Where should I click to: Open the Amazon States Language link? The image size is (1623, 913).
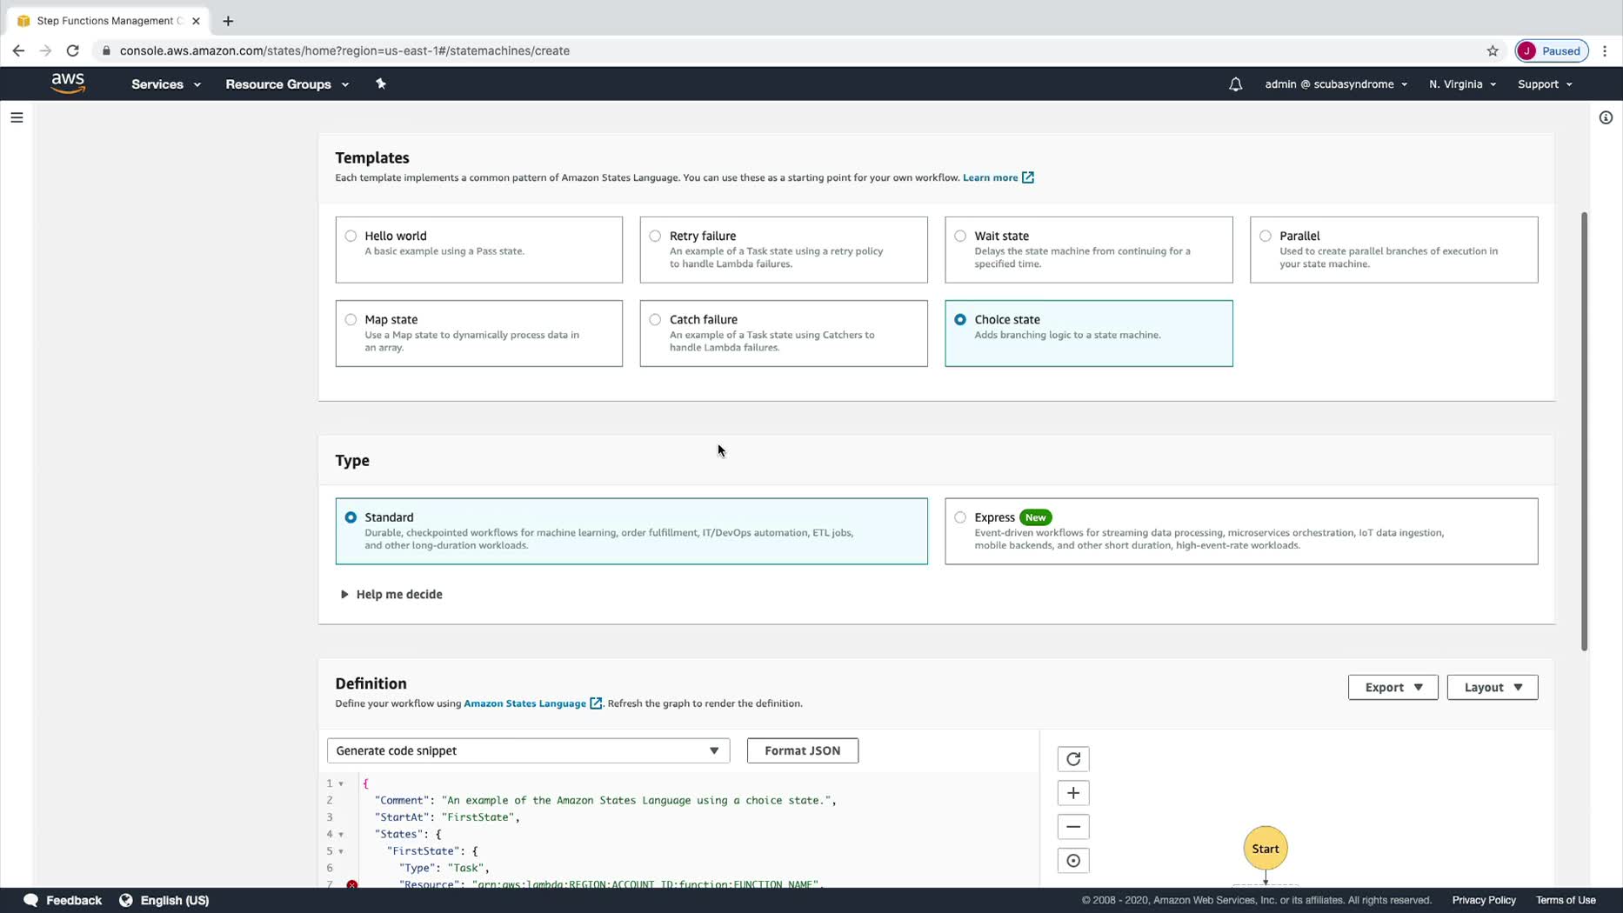pyautogui.click(x=524, y=703)
